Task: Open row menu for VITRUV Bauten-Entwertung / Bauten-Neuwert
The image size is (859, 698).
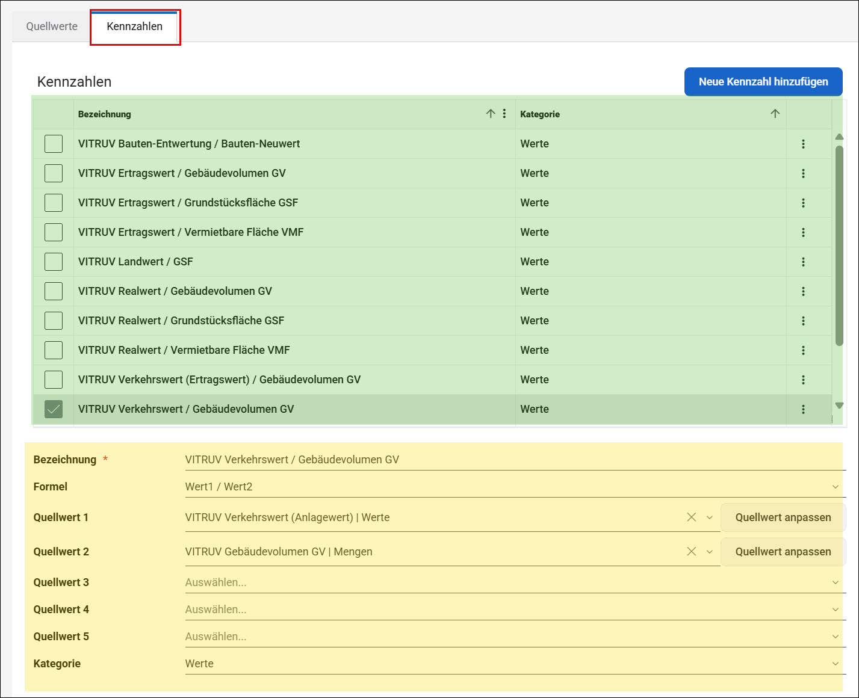Action: [x=803, y=144]
